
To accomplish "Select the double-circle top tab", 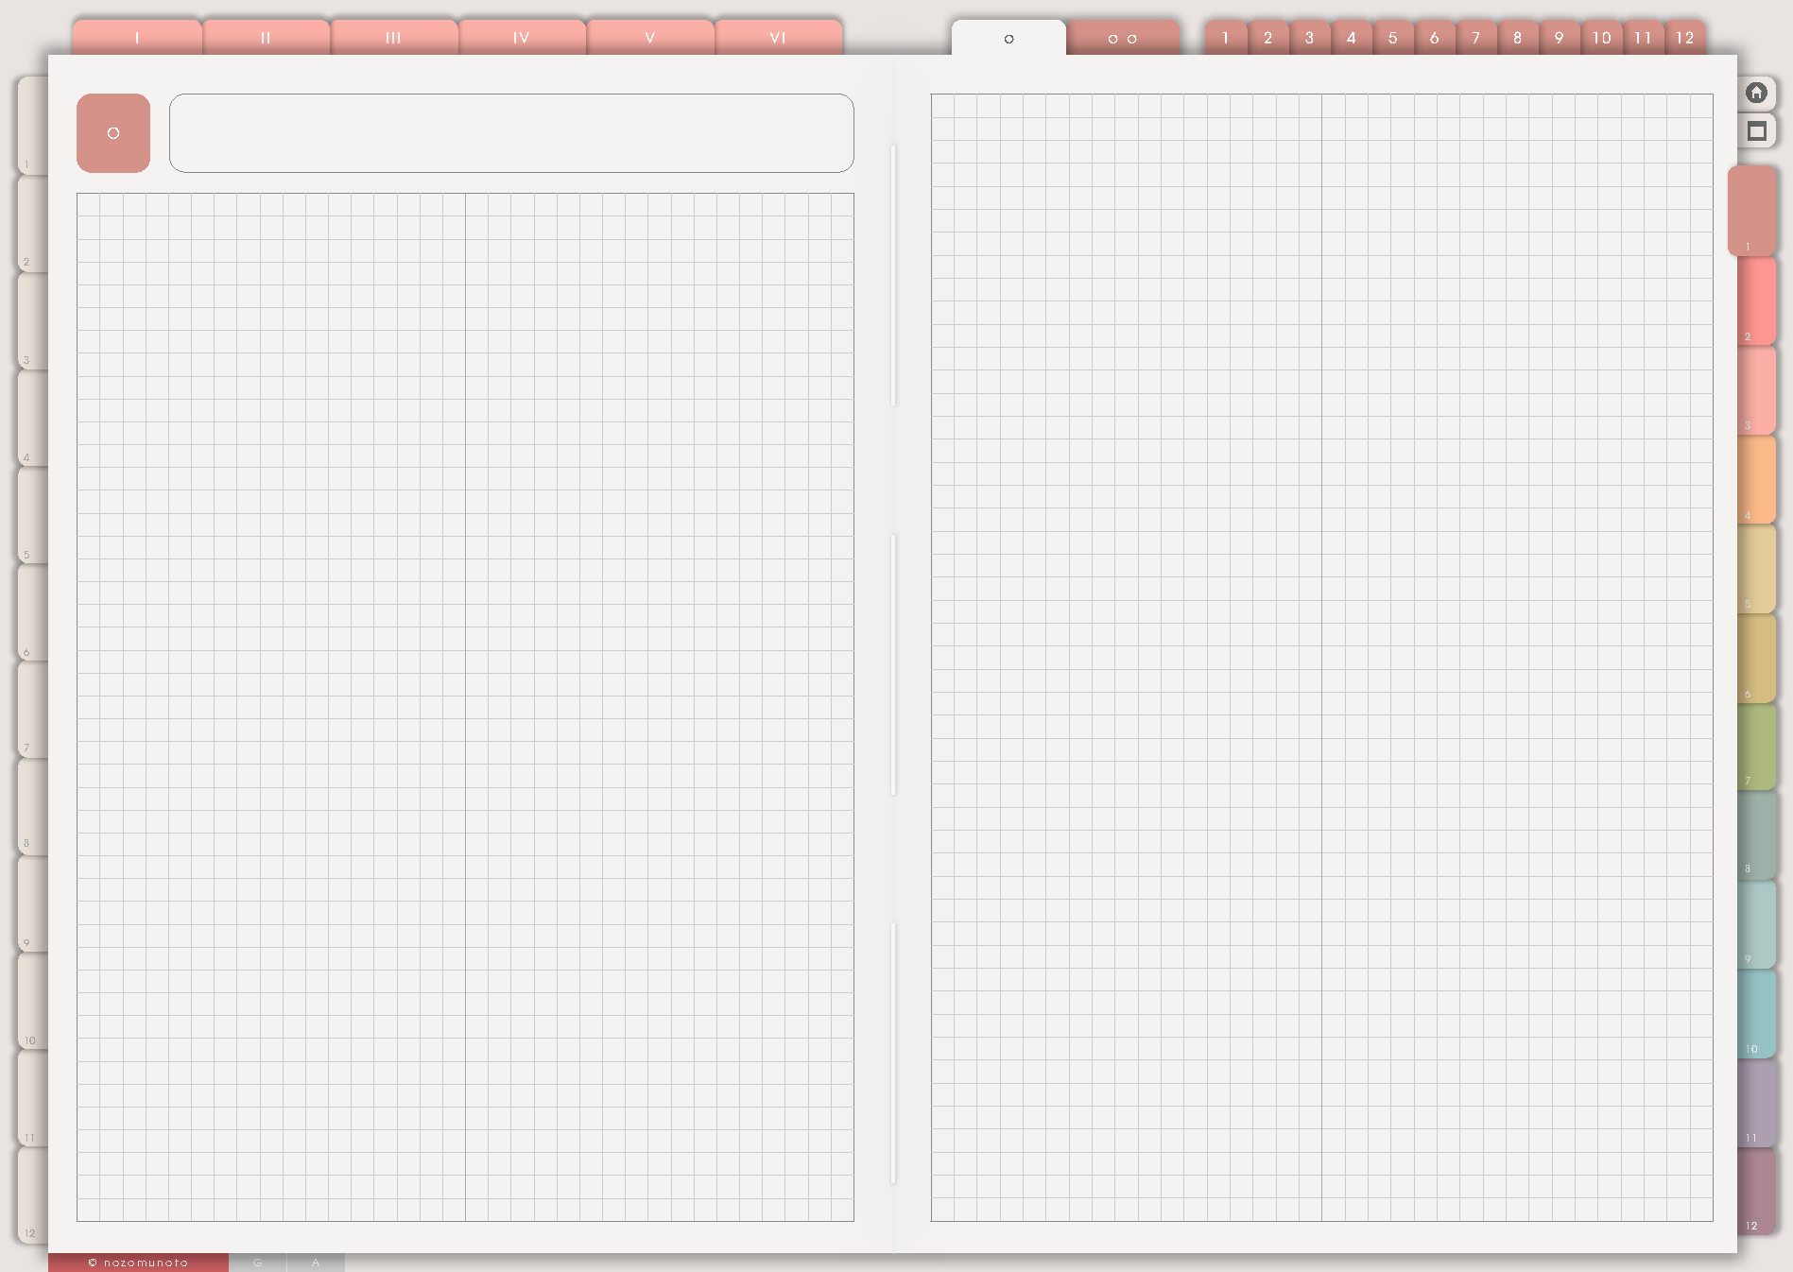I will point(1123,39).
